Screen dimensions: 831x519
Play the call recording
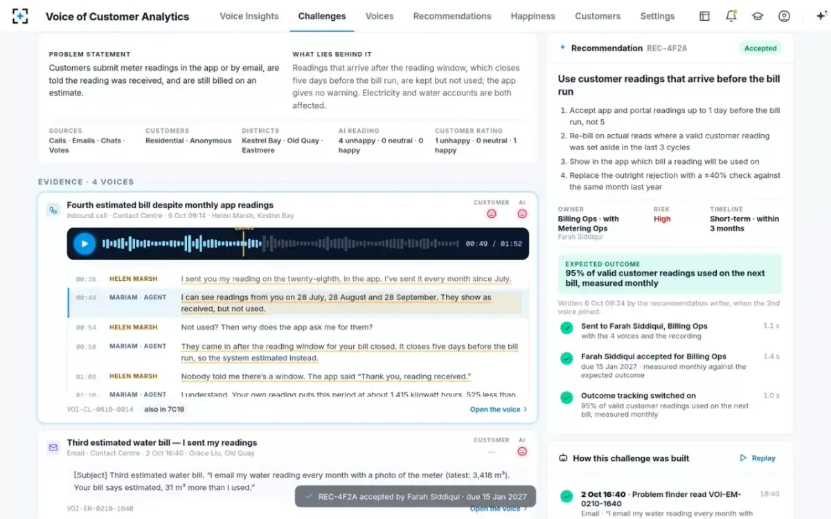pos(84,244)
